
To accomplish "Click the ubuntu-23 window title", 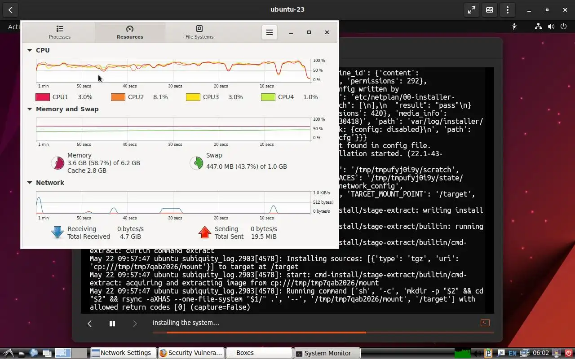I will pos(287,9).
